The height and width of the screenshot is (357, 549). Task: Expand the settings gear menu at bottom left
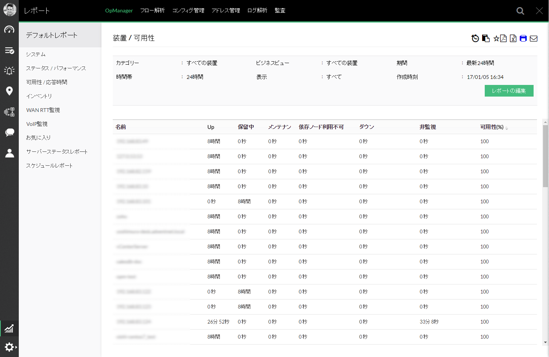[x=9, y=346]
